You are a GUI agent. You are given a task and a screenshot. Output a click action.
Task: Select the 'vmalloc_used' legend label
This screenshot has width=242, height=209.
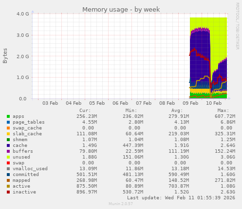pos(30,169)
